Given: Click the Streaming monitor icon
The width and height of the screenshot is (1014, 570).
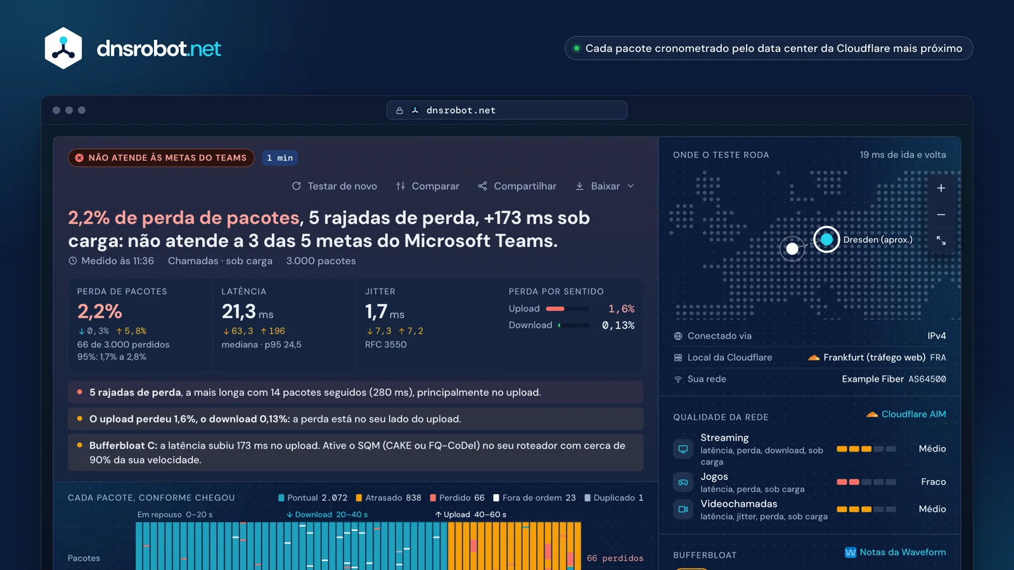Looking at the screenshot, I should click(683, 449).
